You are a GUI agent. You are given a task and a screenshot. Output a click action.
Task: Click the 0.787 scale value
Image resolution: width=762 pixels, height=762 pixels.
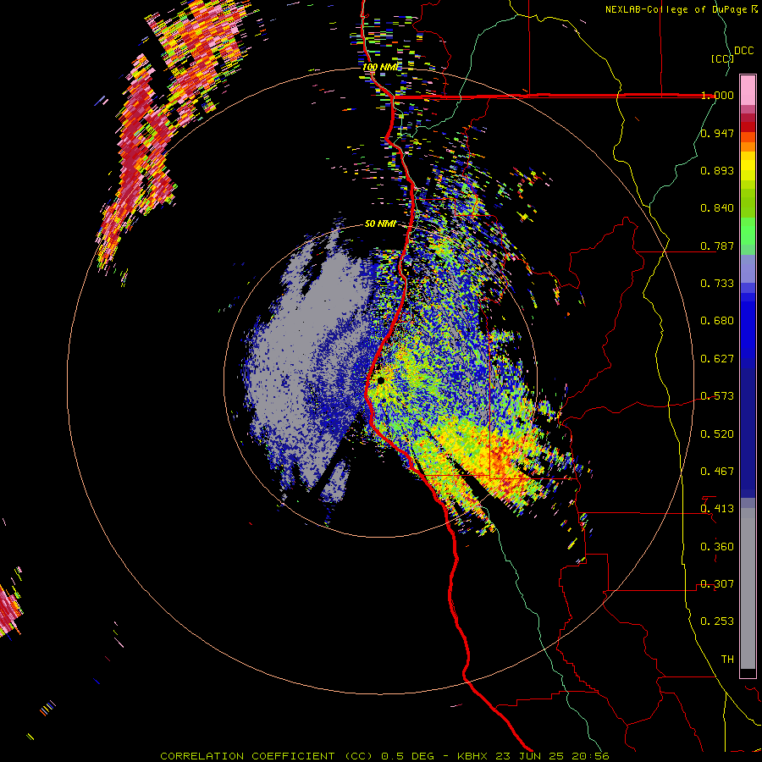click(717, 246)
